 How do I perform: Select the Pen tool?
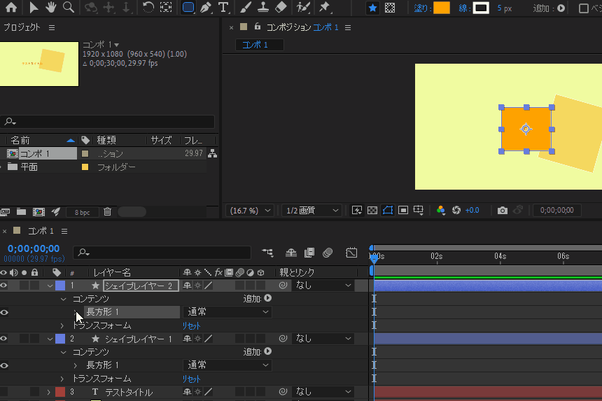pyautogui.click(x=206, y=7)
